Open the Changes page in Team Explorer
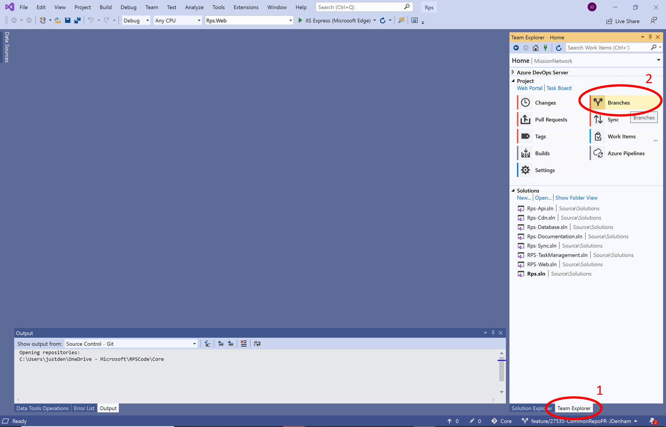This screenshot has height=427, width=666. pos(545,102)
